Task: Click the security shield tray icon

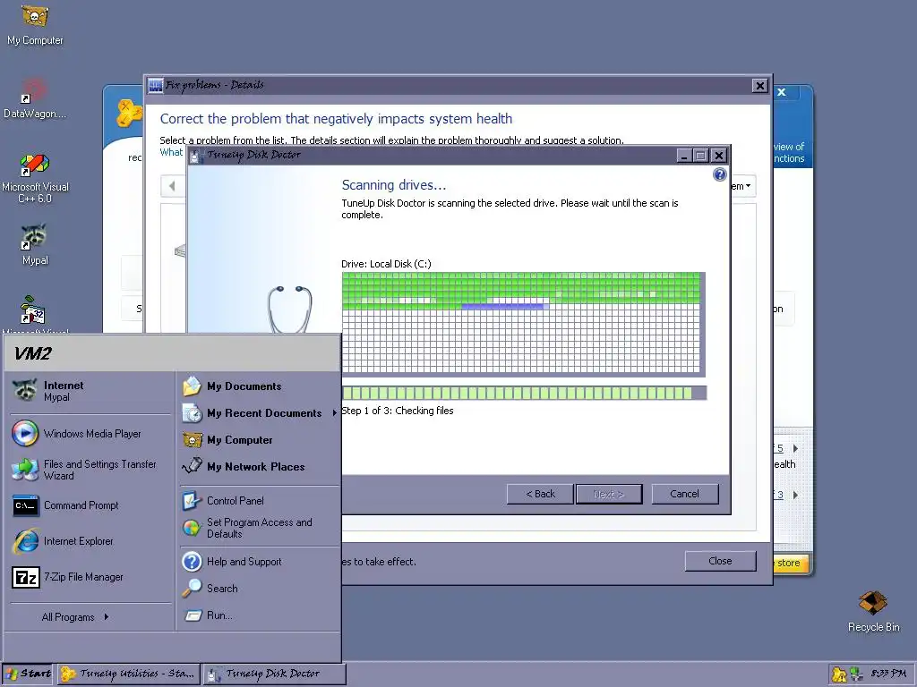Action: pos(838,674)
